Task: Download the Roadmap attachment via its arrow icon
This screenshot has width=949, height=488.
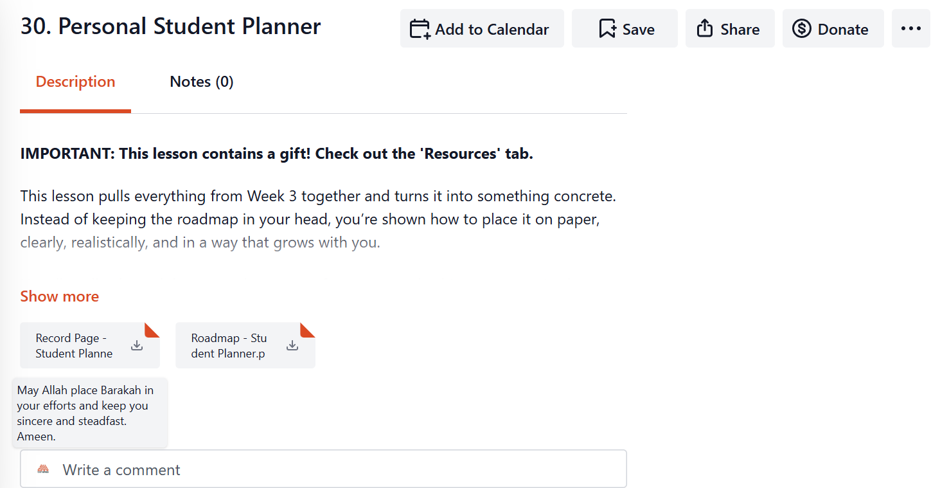Action: [292, 345]
